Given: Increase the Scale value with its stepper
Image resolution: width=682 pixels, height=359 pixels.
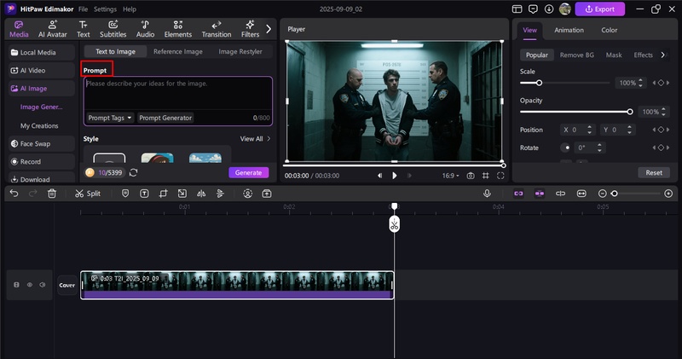Looking at the screenshot, I should tap(640, 80).
